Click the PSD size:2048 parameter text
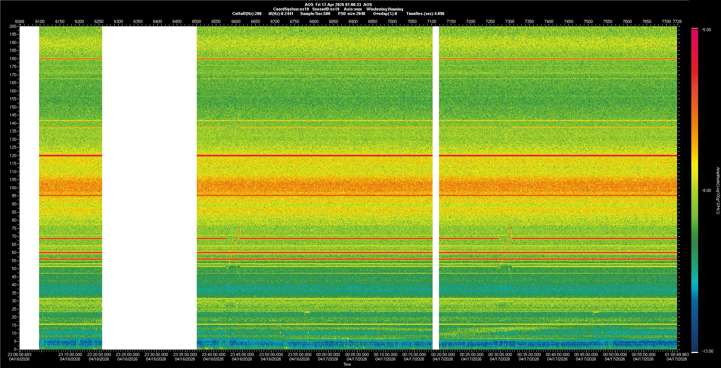 pyautogui.click(x=351, y=14)
